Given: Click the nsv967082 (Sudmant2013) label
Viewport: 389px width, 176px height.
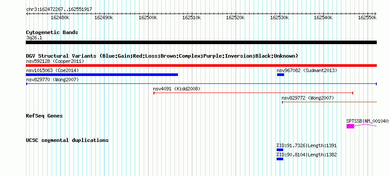Looking at the screenshot, I should coord(307,70).
